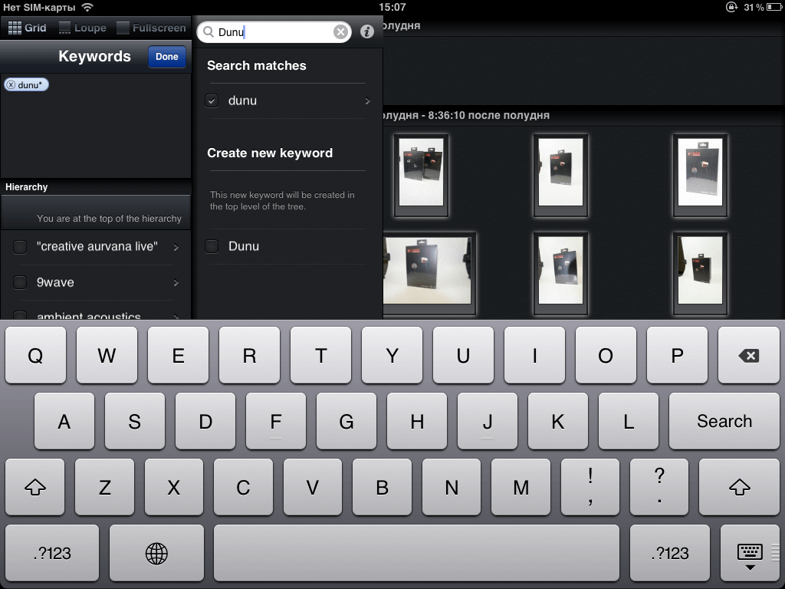
Task: Check the new Dunu keyword box
Action: point(212,246)
